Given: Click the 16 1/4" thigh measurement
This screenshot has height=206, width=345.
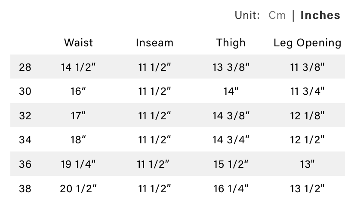Looking at the screenshot, I should click(231, 188).
